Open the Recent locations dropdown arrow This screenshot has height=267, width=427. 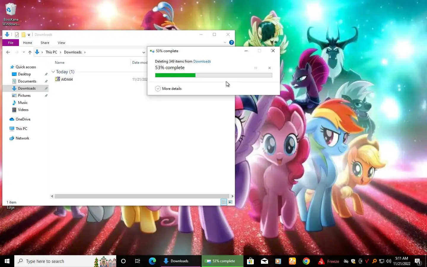tap(24, 52)
